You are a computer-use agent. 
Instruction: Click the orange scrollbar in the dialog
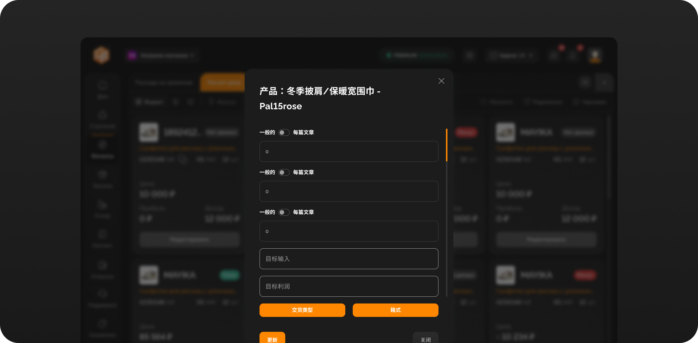pyautogui.click(x=446, y=145)
